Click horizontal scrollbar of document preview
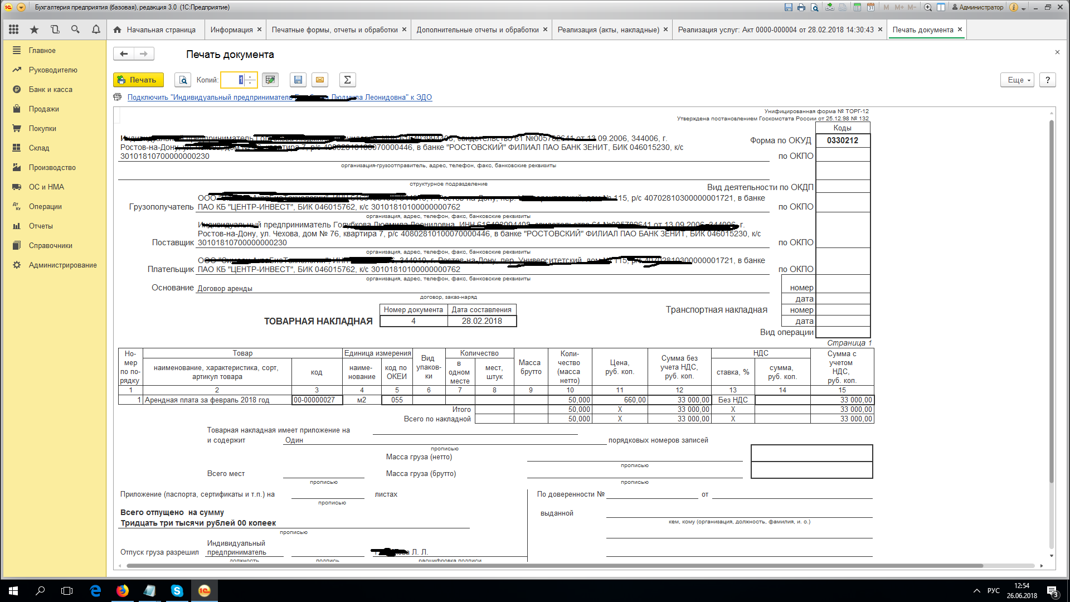Viewport: 1070px width, 602px height. tap(555, 566)
